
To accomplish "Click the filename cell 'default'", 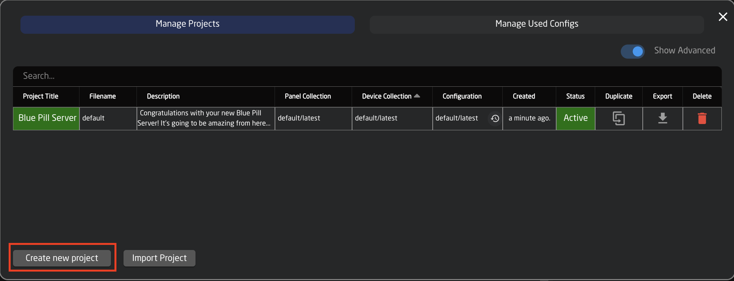I will pyautogui.click(x=108, y=118).
